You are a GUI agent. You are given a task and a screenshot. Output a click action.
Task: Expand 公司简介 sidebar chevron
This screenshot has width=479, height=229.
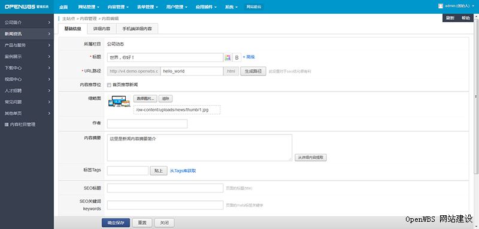coord(49,23)
